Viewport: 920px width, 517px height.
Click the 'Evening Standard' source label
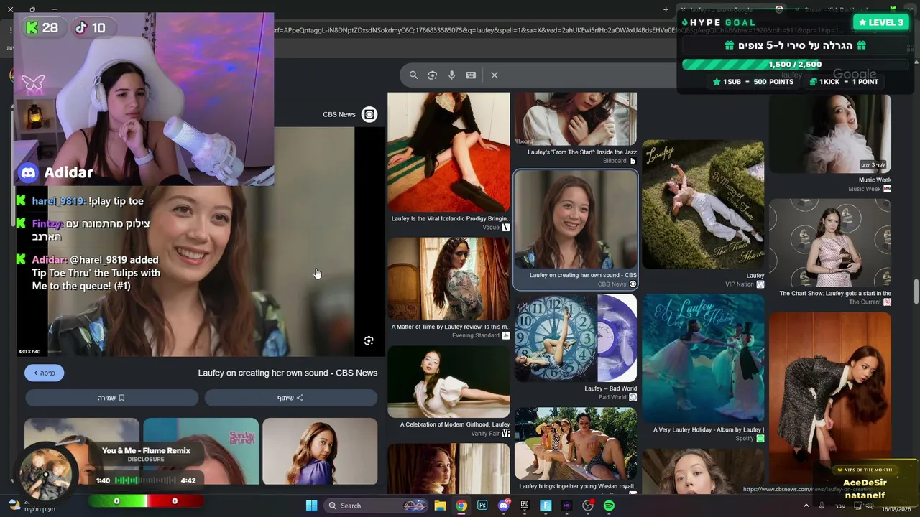475,335
